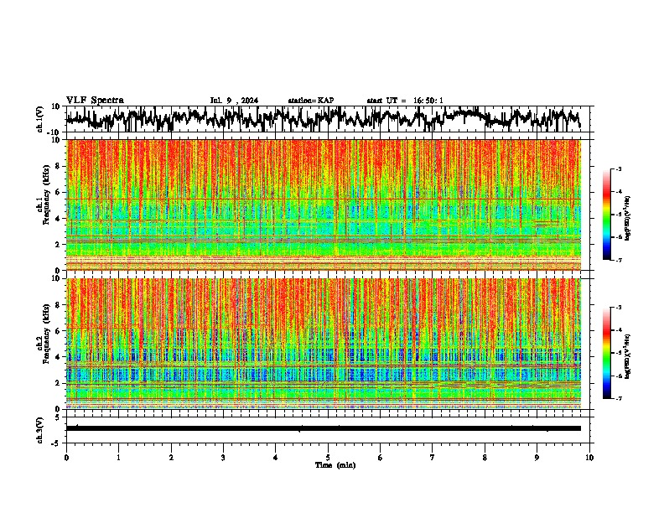This screenshot has height=513, width=664.
Task: Click the time axis tick label "4"
Action: 276,458
